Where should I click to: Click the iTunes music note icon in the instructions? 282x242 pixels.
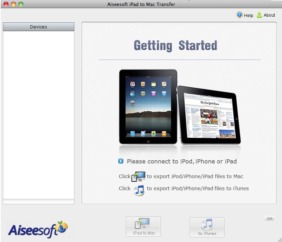point(139,189)
